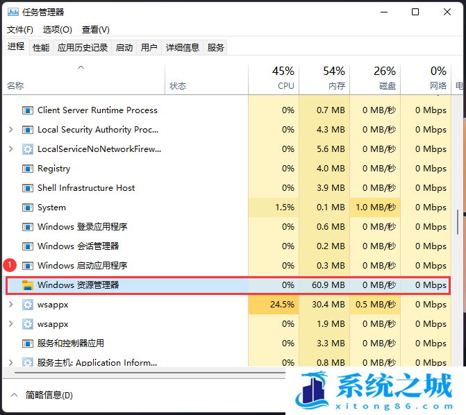Expand the wsappx row with 30.4 MB memory
The image size is (466, 415).
pos(11,305)
